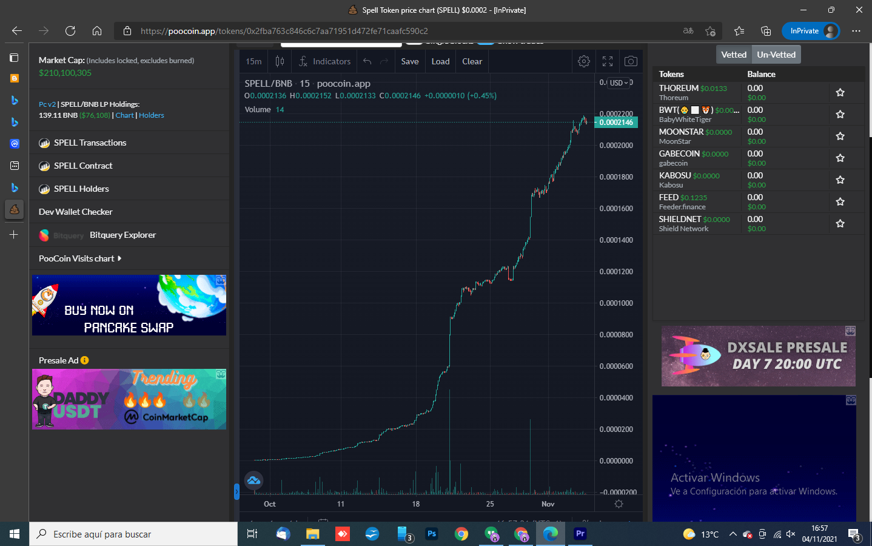The height and width of the screenshot is (546, 872).
Task: Open Photoshop from taskbar
Action: point(432,534)
